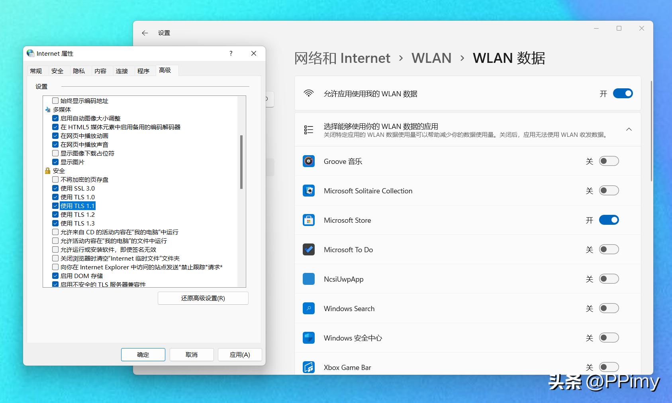Open the 安全 tab in Internet 属性
Screen dimensions: 672x403
(57, 71)
